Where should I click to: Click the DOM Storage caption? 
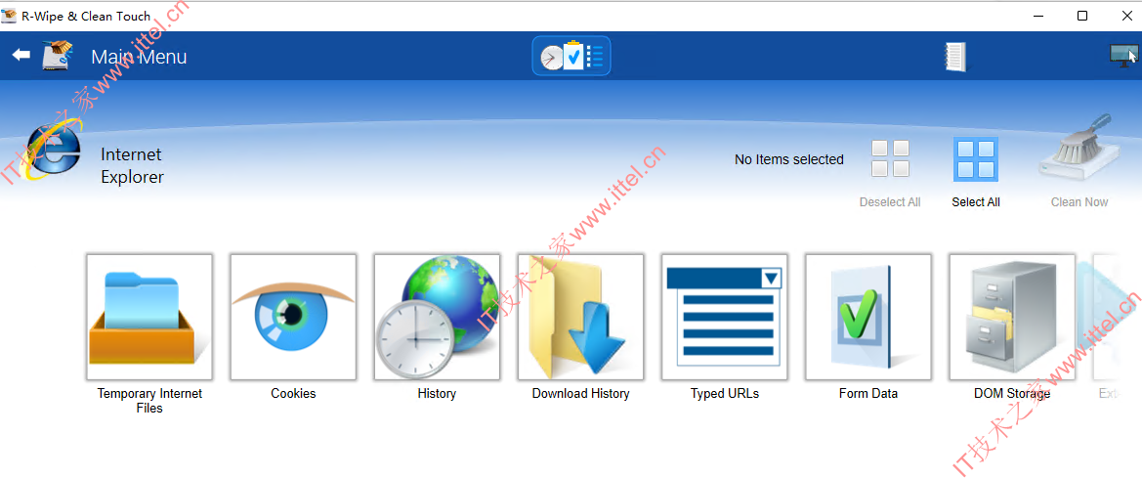coord(1012,394)
